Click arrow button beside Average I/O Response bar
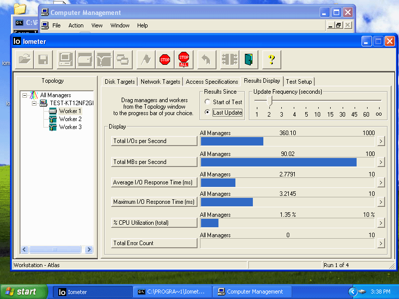This screenshot has width=399, height=299. [381, 182]
